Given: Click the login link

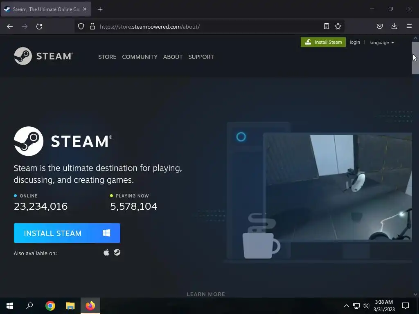Looking at the screenshot, I should click(355, 42).
